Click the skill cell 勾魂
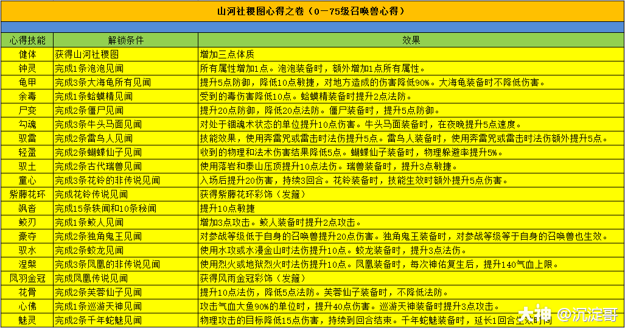Image resolution: width=625 pixels, height=328 pixels. (x=27, y=124)
